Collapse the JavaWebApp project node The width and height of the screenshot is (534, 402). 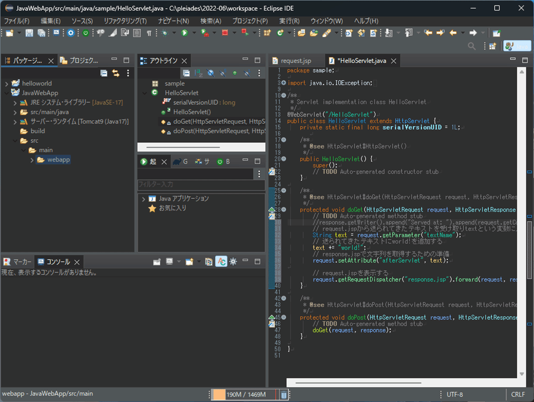coord(7,93)
